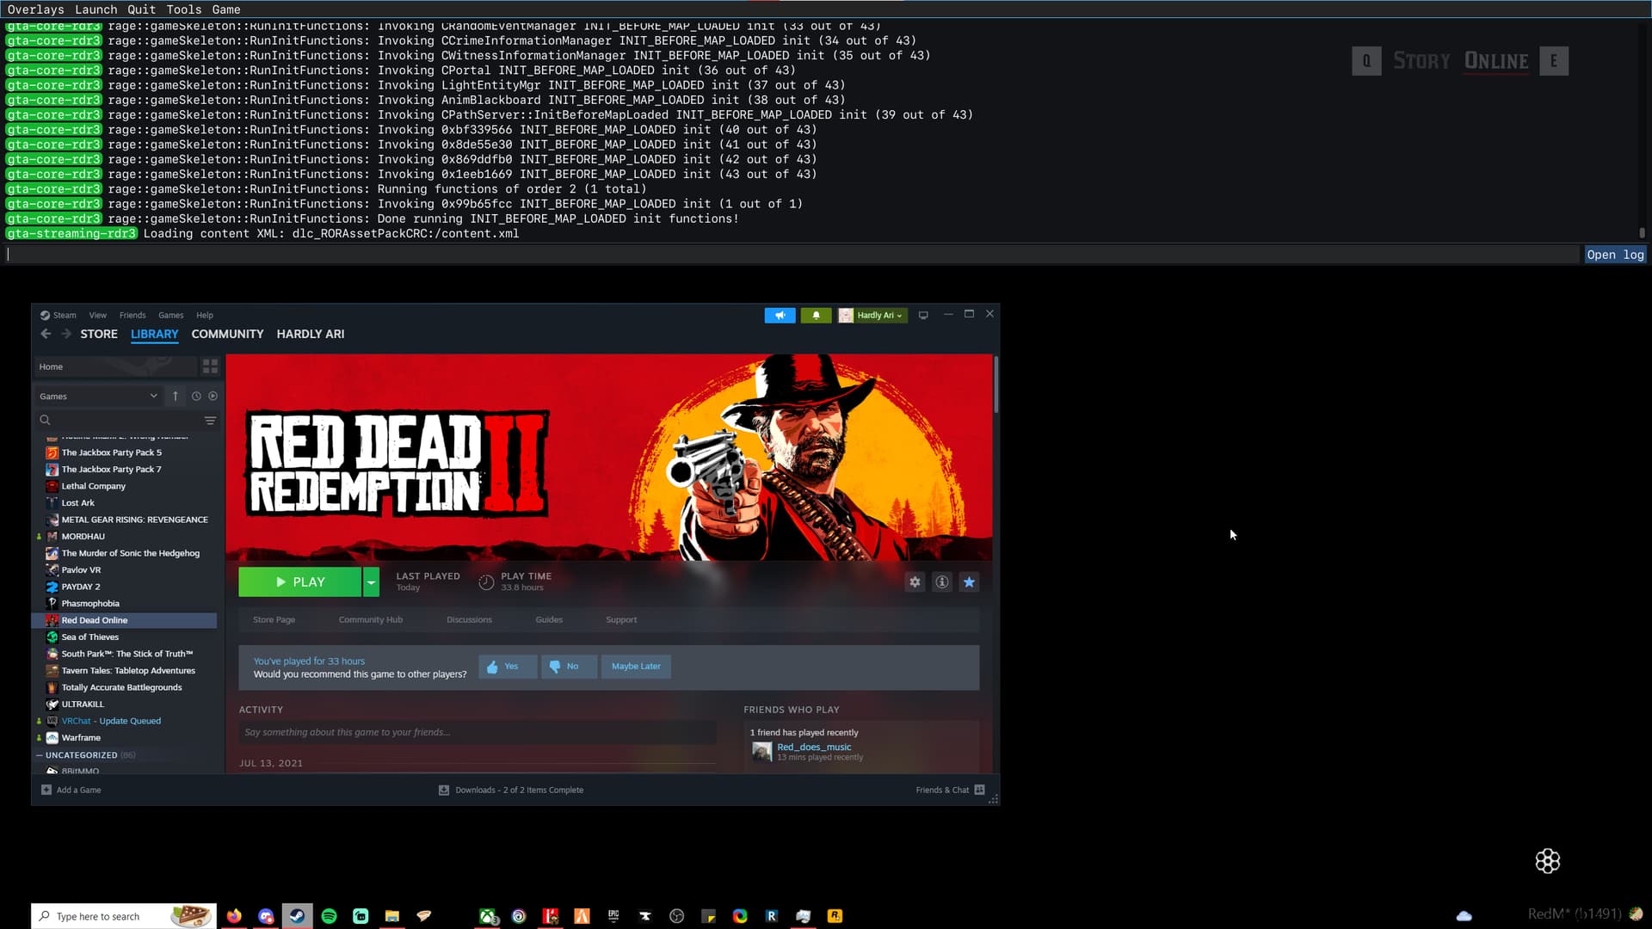This screenshot has width=1652, height=929.
Task: Open the library collections grid view icon
Action: [x=210, y=366]
